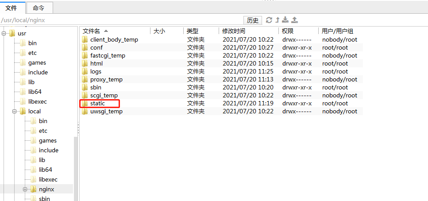The image size is (428, 201).
Task: Collapse the usr tree node
Action: tap(4, 34)
